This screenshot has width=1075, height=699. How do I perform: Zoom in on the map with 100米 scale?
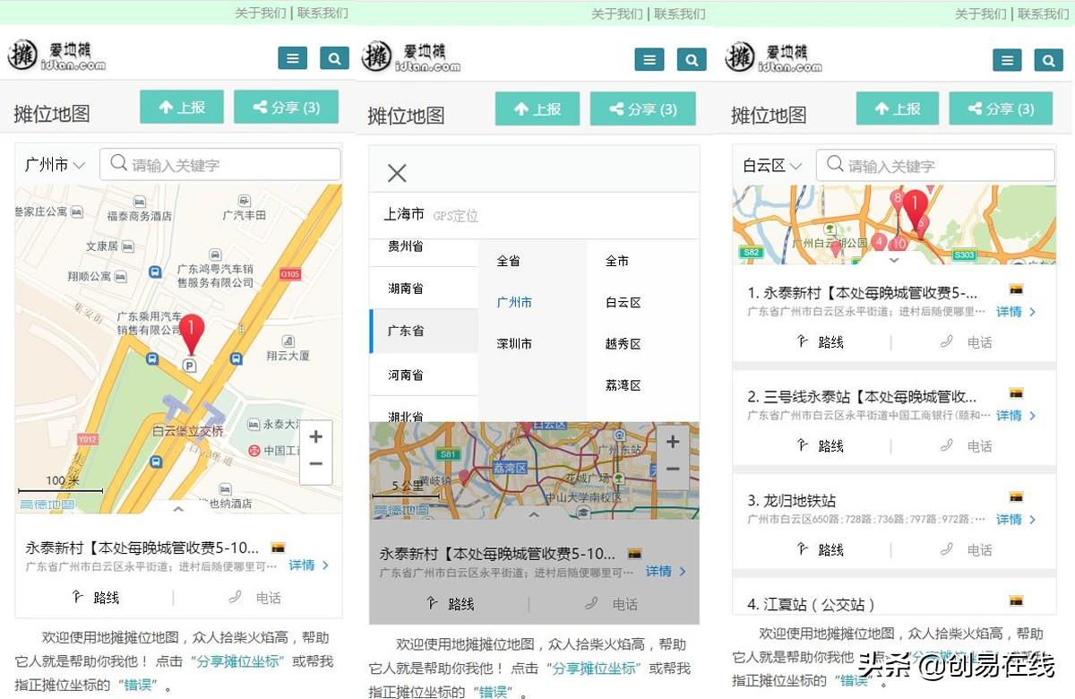[x=315, y=437]
